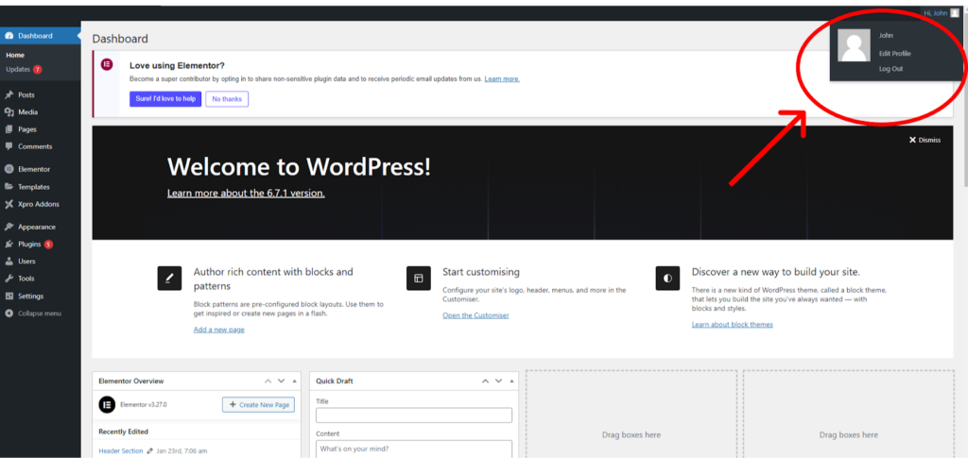Click "Sure! I'd love to help" button
The image size is (968, 458).
(x=165, y=99)
